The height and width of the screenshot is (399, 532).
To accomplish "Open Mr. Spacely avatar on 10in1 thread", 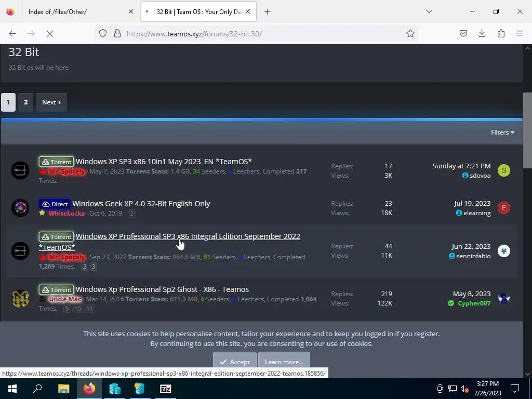I will pyautogui.click(x=20, y=170).
